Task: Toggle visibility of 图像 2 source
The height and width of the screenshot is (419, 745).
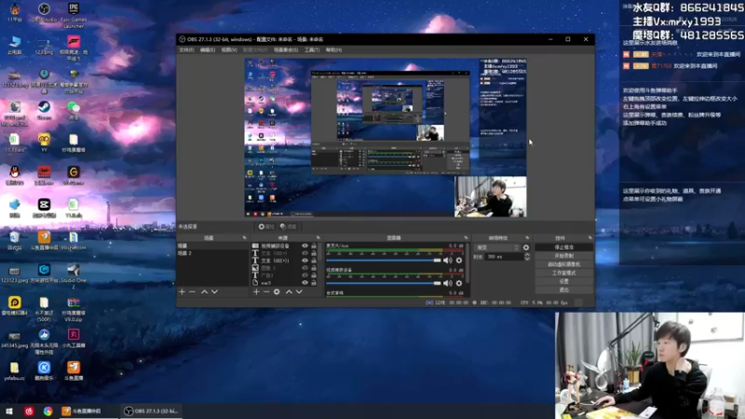Action: (305, 268)
